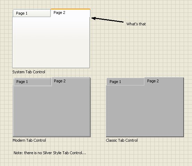Select Page 1 tab in System Tab Control
192x166 pixels.
pos(32,13)
